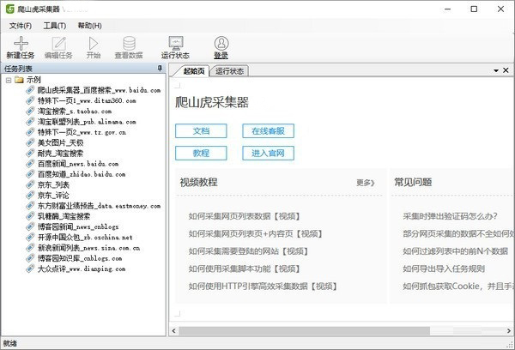The width and height of the screenshot is (515, 350).
Task: Click the app logo in title bar
Action: [x=9, y=9]
